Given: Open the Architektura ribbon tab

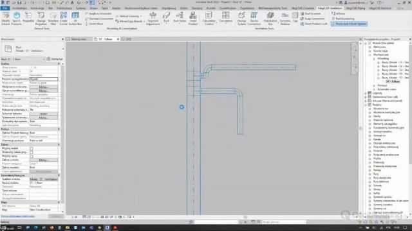Looking at the screenshot, I should 19,8.
